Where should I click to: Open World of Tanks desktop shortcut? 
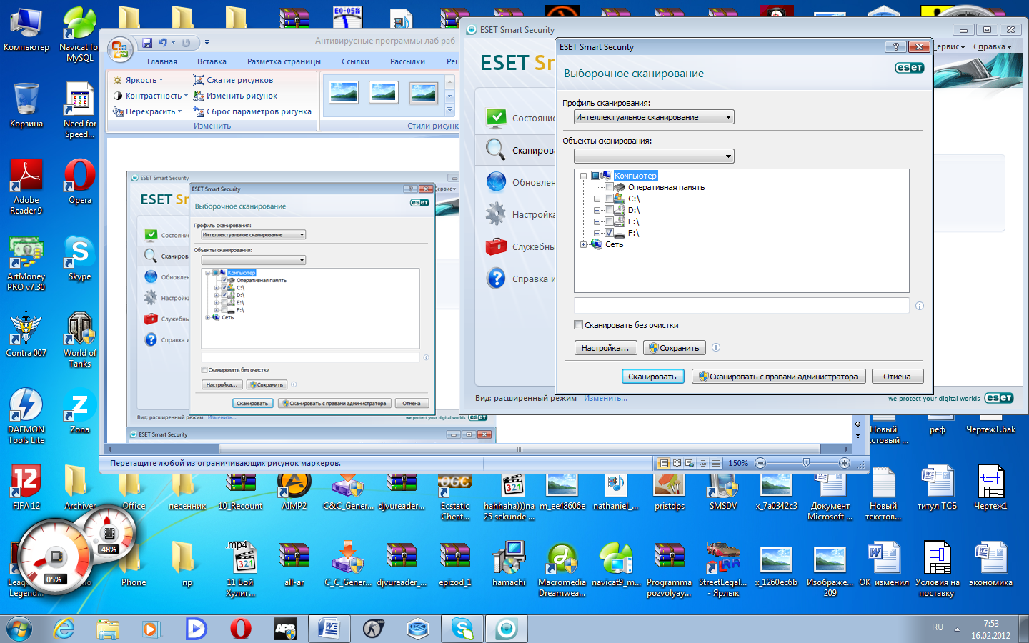pyautogui.click(x=80, y=340)
